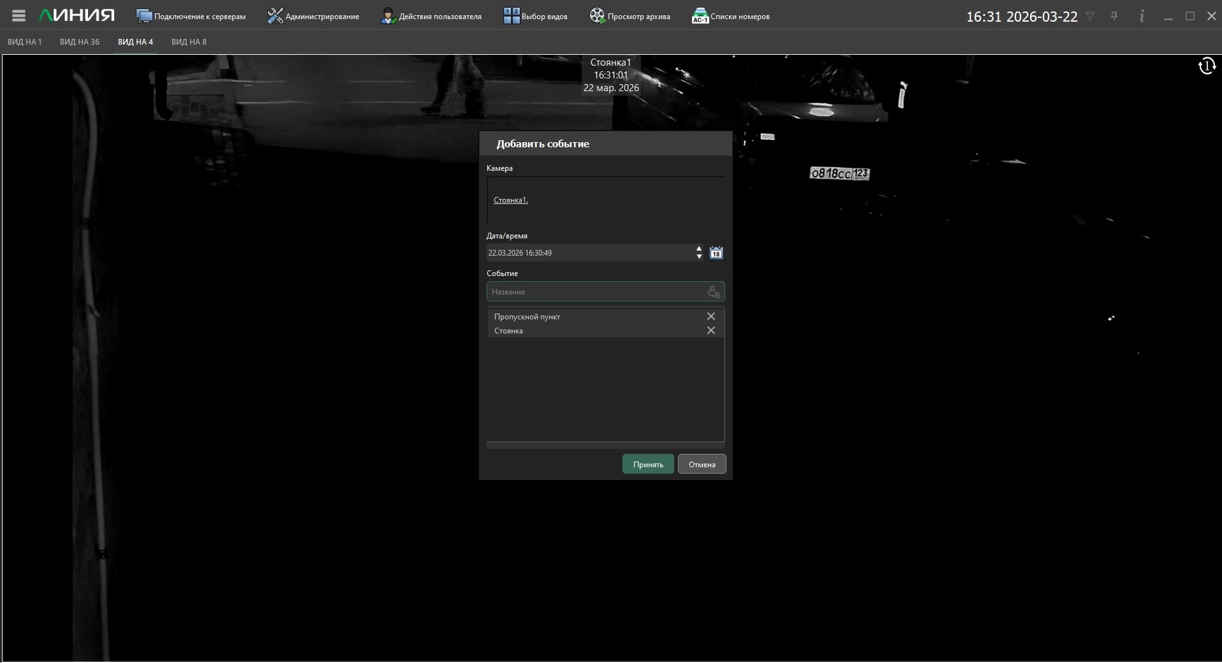Remove the Пропускной пункт entry
Screen dimensions: 1222x663
click(x=710, y=317)
